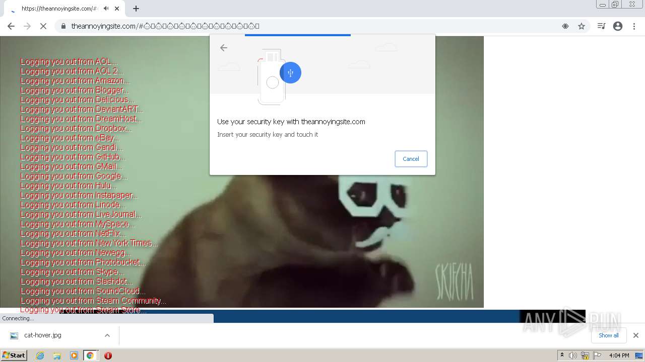Open Action Center flag icon
This screenshot has height=362, width=645.
coord(597,355)
